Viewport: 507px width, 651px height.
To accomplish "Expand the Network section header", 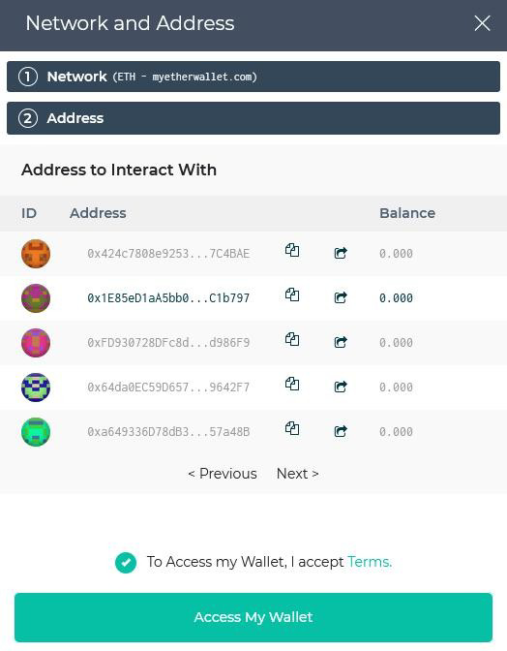I will [253, 77].
